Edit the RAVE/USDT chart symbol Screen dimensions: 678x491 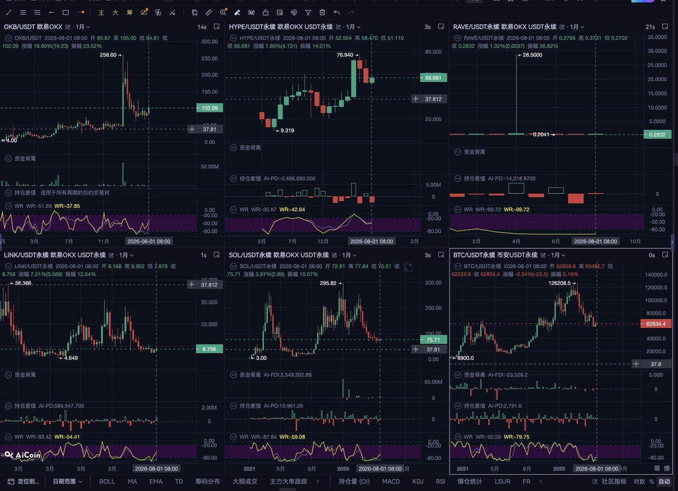562,27
